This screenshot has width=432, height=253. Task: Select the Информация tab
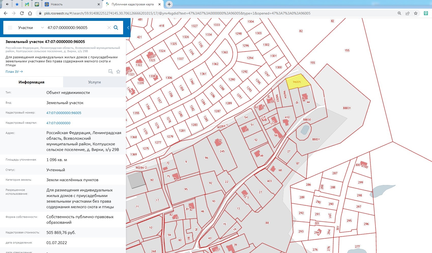pos(32,82)
